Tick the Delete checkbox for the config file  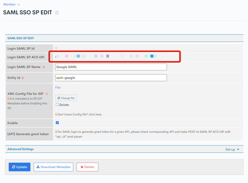coord(57,105)
